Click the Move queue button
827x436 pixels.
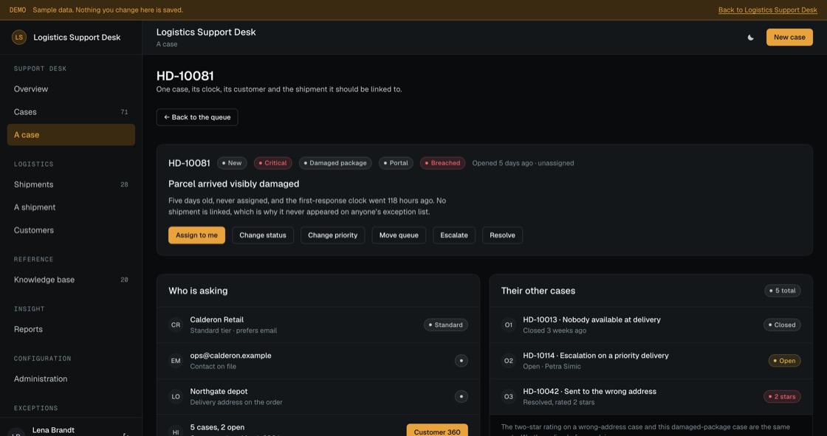click(x=399, y=235)
